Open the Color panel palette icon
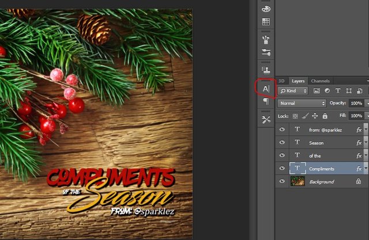The width and height of the screenshot is (369, 240). point(266,9)
